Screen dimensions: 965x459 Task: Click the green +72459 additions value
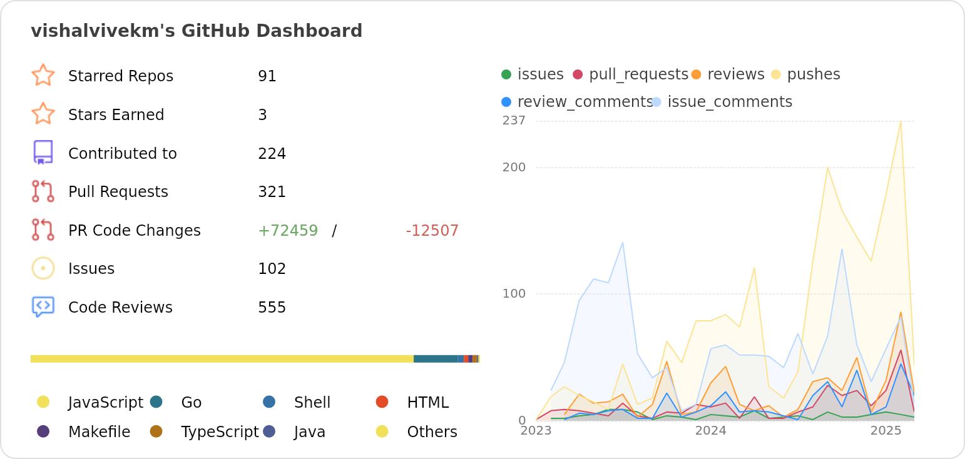coord(288,231)
